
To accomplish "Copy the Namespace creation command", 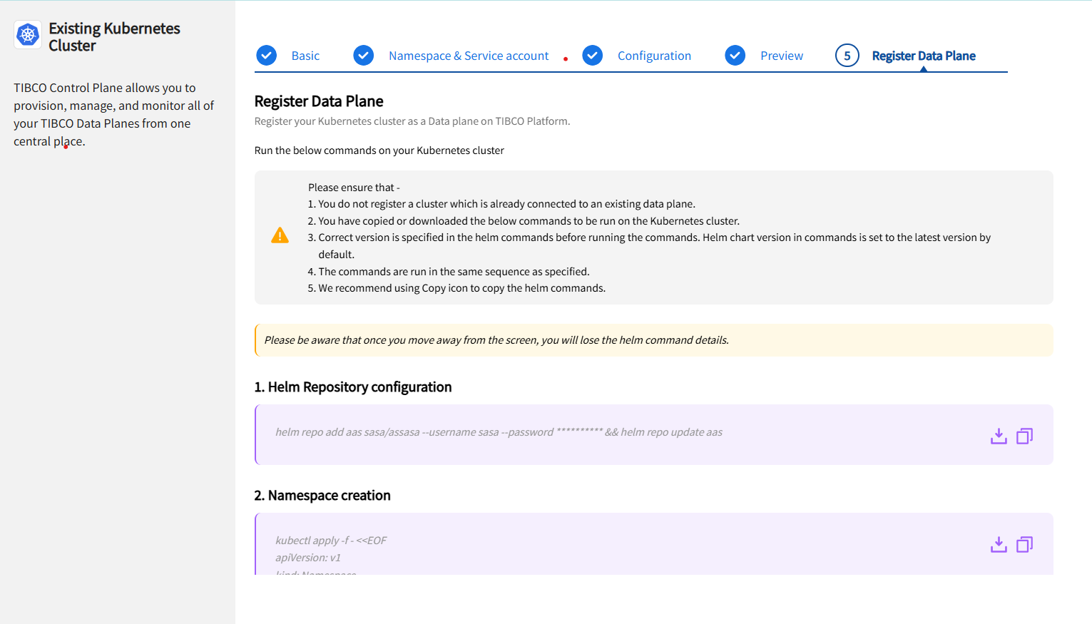I will (1024, 544).
